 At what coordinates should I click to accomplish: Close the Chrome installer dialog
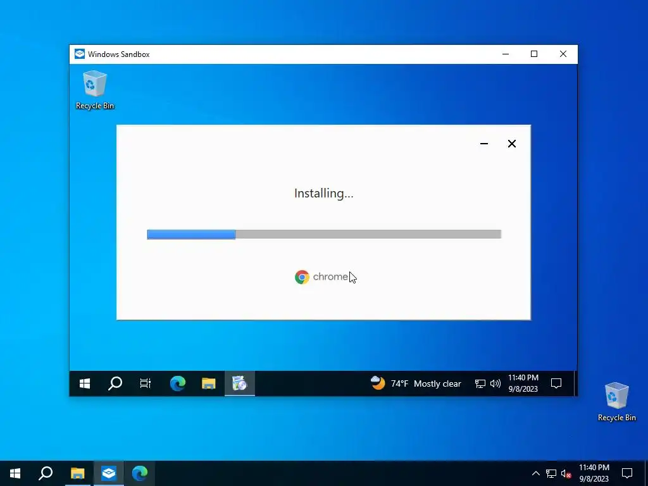pos(511,144)
